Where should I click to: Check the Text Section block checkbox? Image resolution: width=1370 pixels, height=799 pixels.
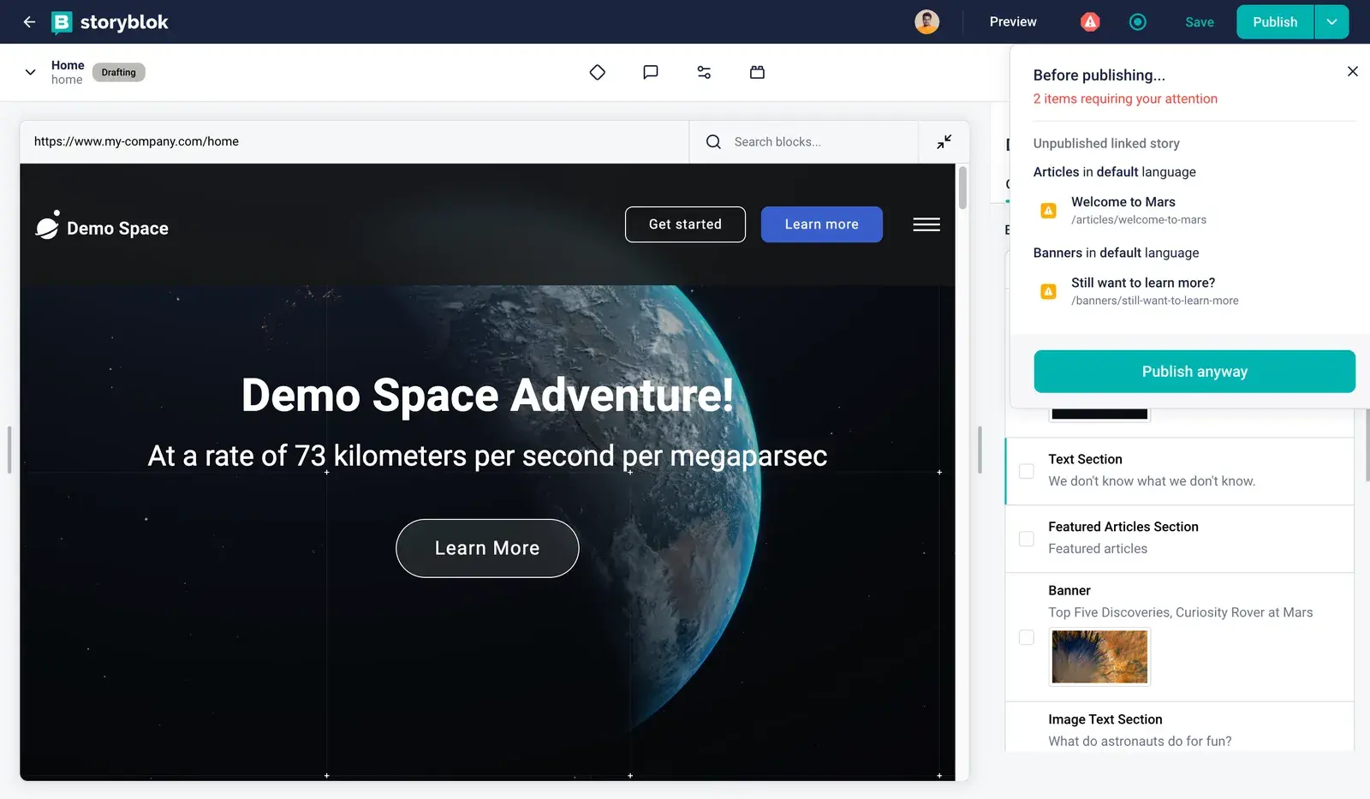[x=1027, y=471]
